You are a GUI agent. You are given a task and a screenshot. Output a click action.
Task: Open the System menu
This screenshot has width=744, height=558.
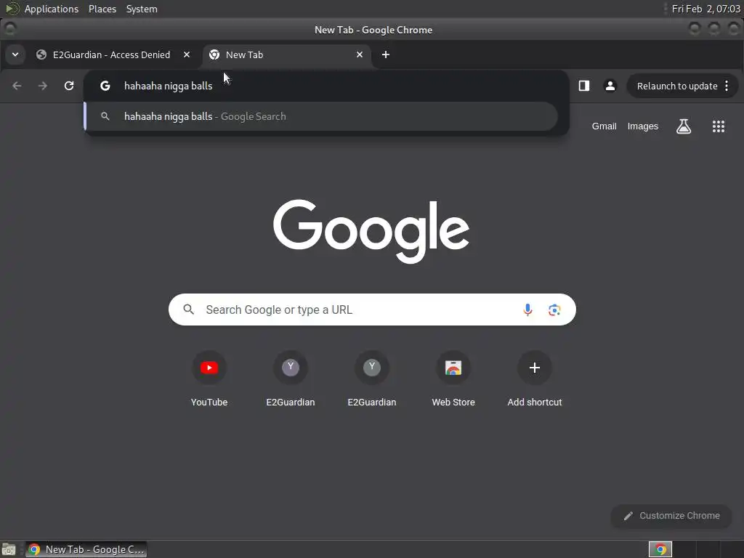pyautogui.click(x=142, y=9)
